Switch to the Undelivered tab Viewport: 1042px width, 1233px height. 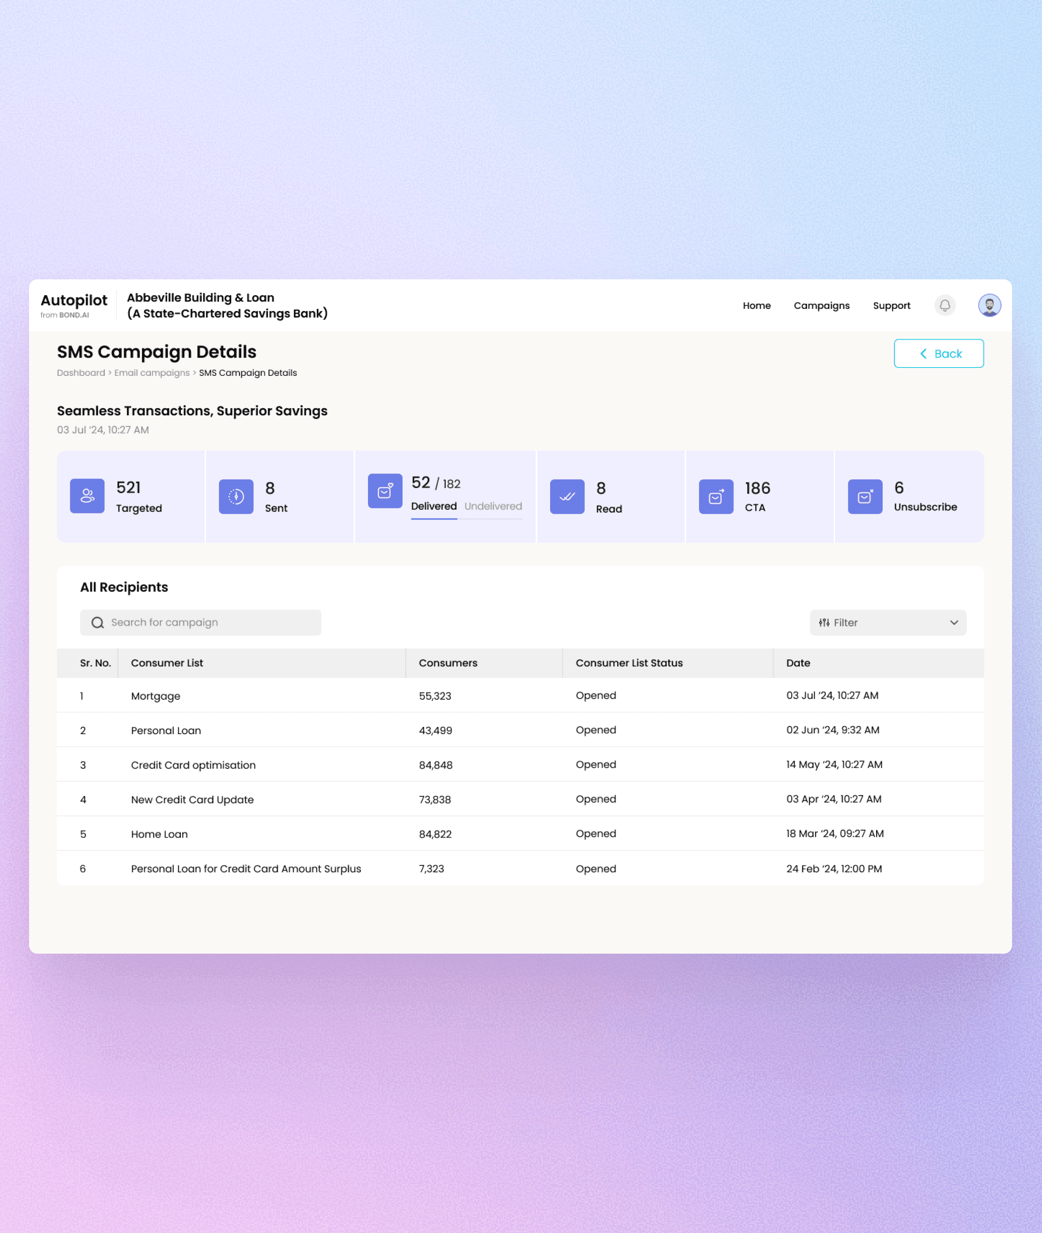point(493,506)
